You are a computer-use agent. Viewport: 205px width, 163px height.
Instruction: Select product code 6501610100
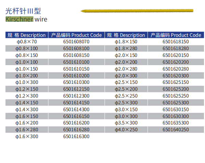click(76, 62)
